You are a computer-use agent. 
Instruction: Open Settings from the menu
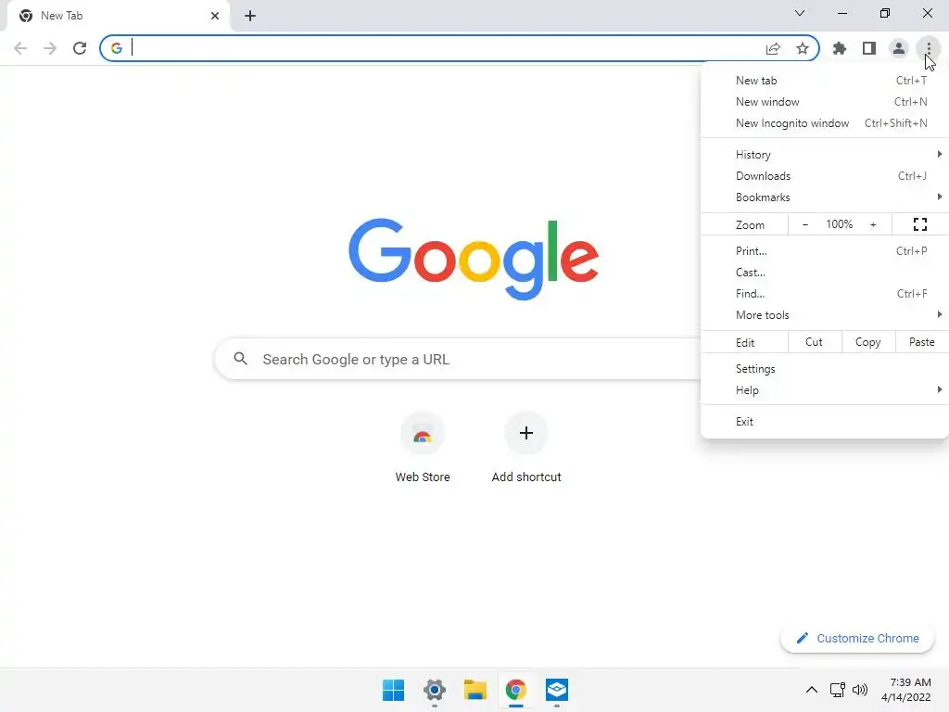(x=824, y=369)
